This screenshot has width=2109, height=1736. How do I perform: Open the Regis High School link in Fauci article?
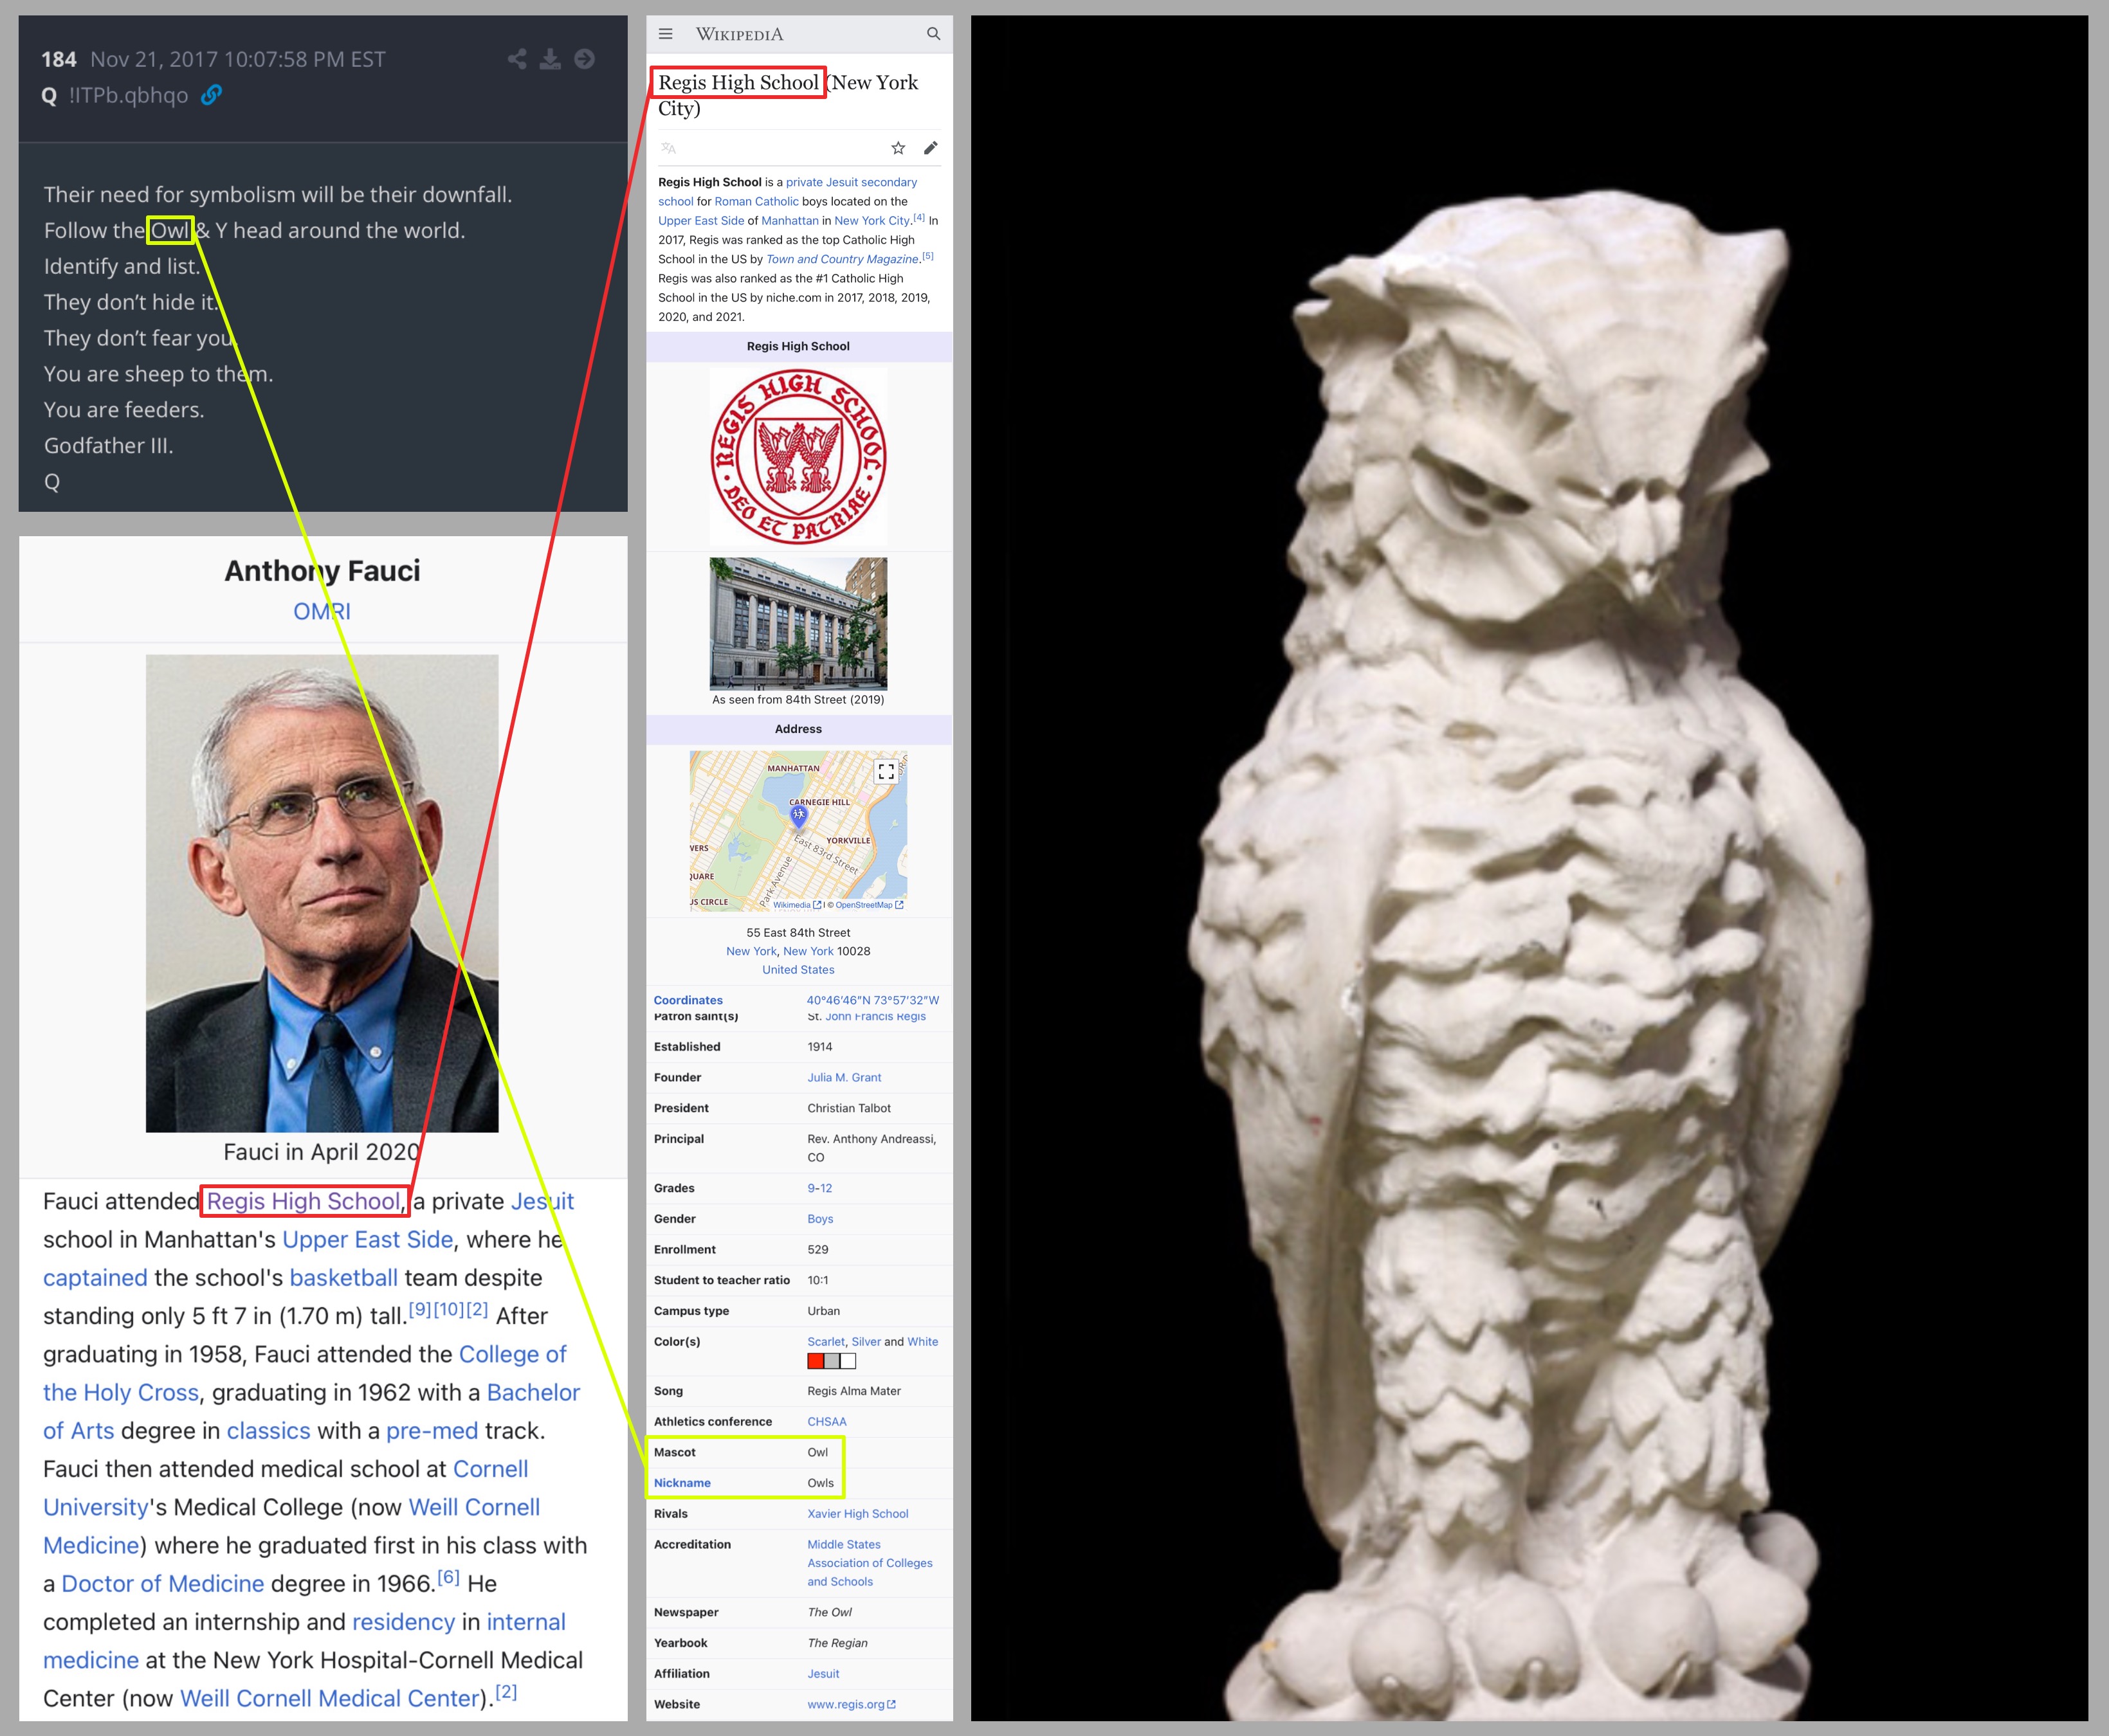(x=303, y=1201)
